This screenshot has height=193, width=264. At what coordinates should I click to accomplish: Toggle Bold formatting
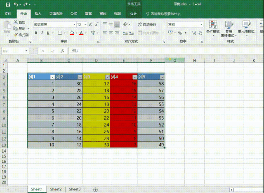(x=36, y=33)
